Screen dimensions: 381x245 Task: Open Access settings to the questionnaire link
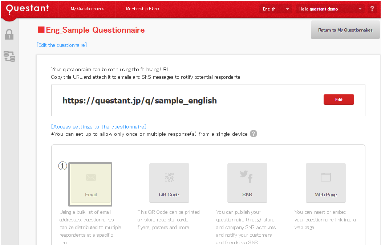pos(99,127)
